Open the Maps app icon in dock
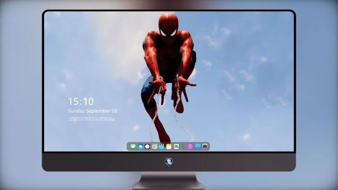Viewport: 338px width, 190px height. 176,146
